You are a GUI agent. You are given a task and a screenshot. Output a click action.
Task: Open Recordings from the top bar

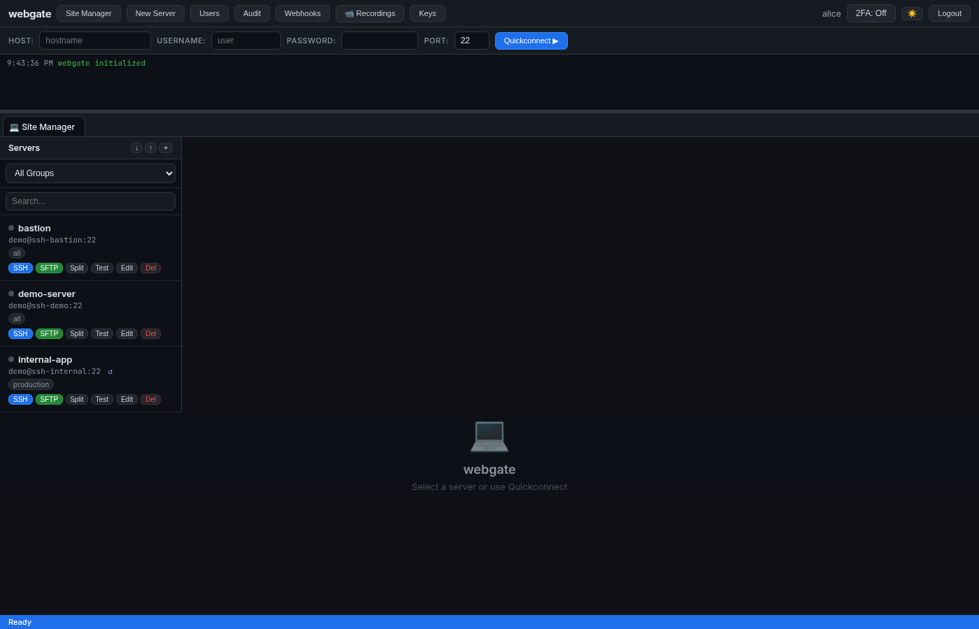pos(370,13)
